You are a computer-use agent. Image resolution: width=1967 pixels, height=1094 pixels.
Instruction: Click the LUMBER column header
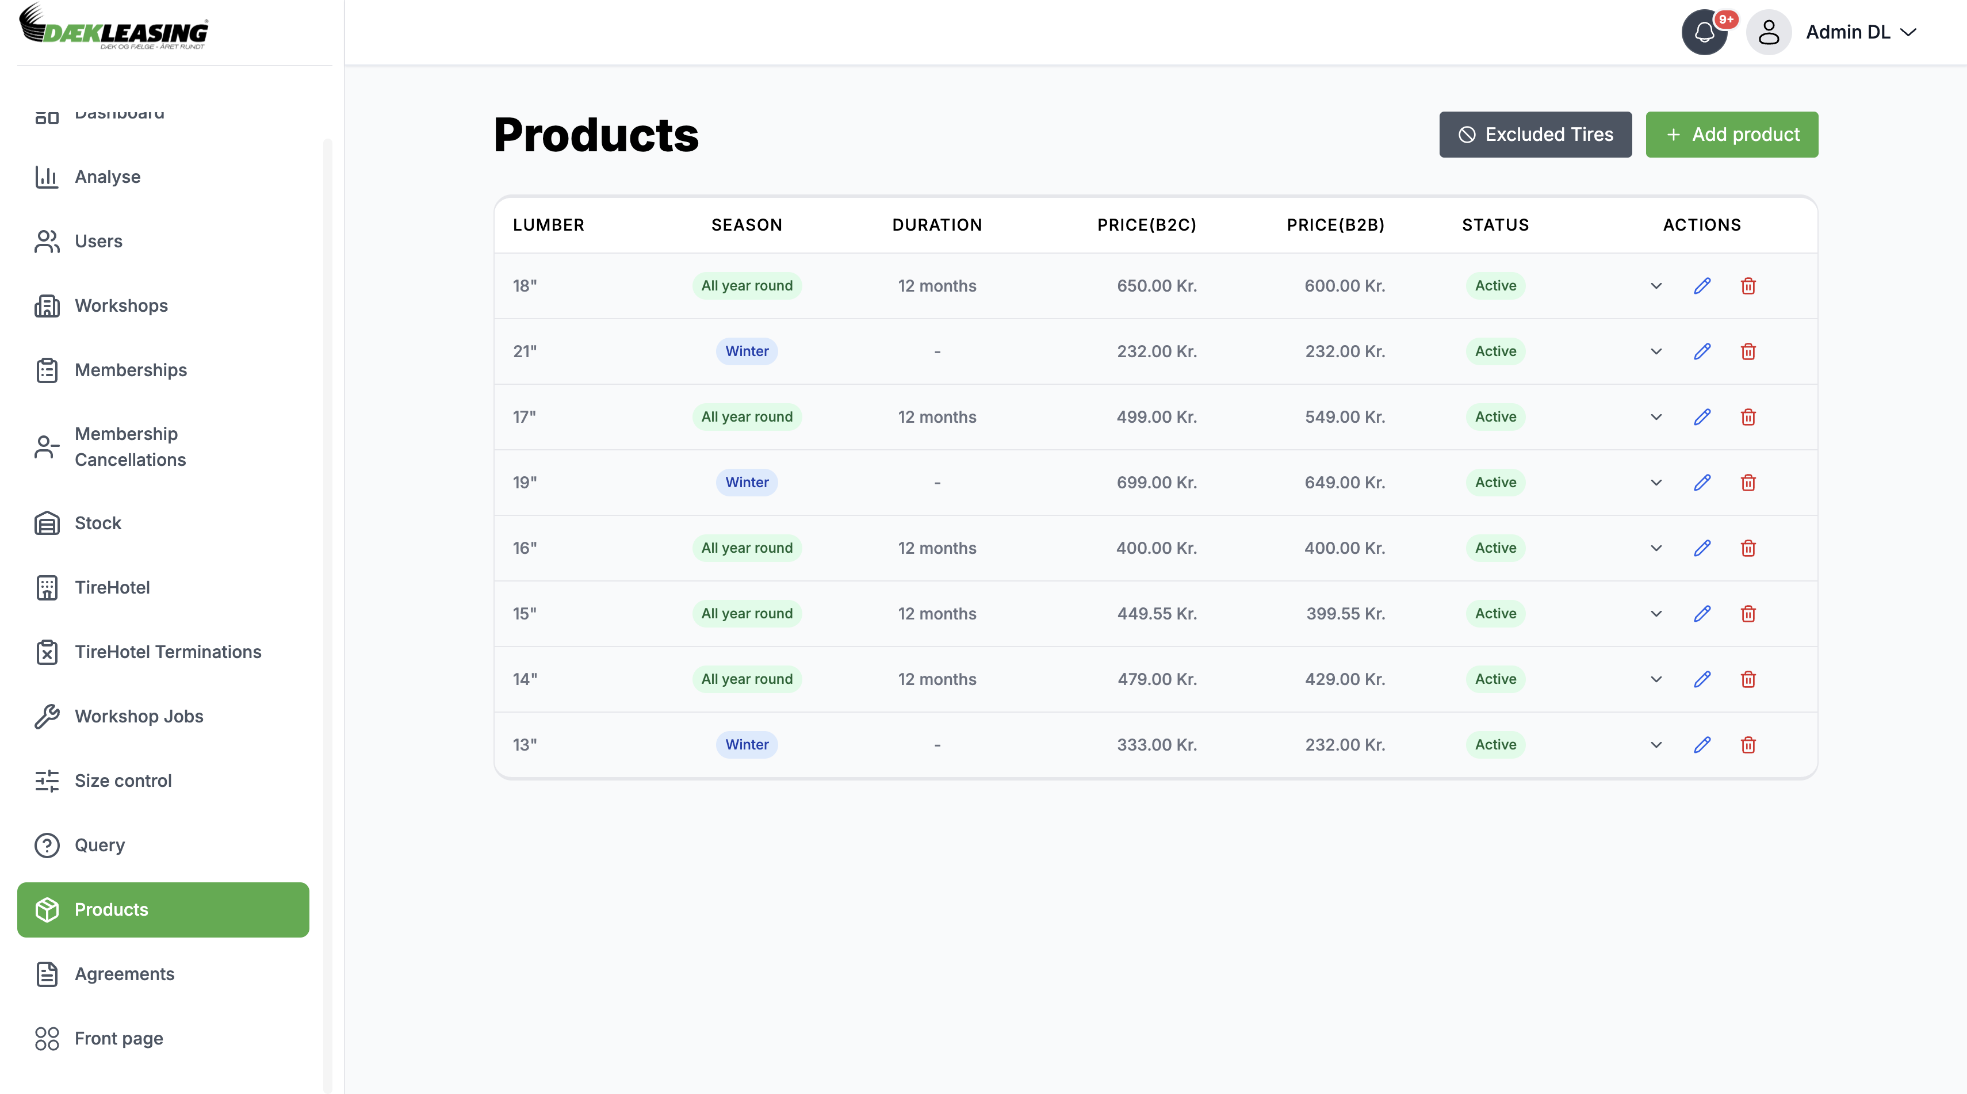(x=548, y=224)
